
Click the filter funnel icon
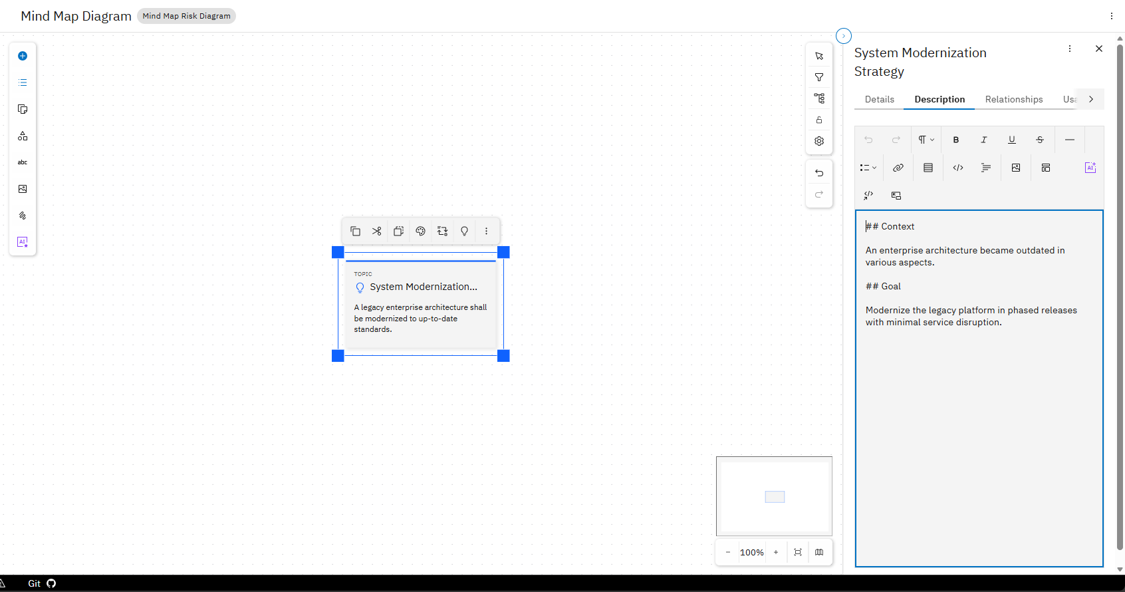coord(819,77)
